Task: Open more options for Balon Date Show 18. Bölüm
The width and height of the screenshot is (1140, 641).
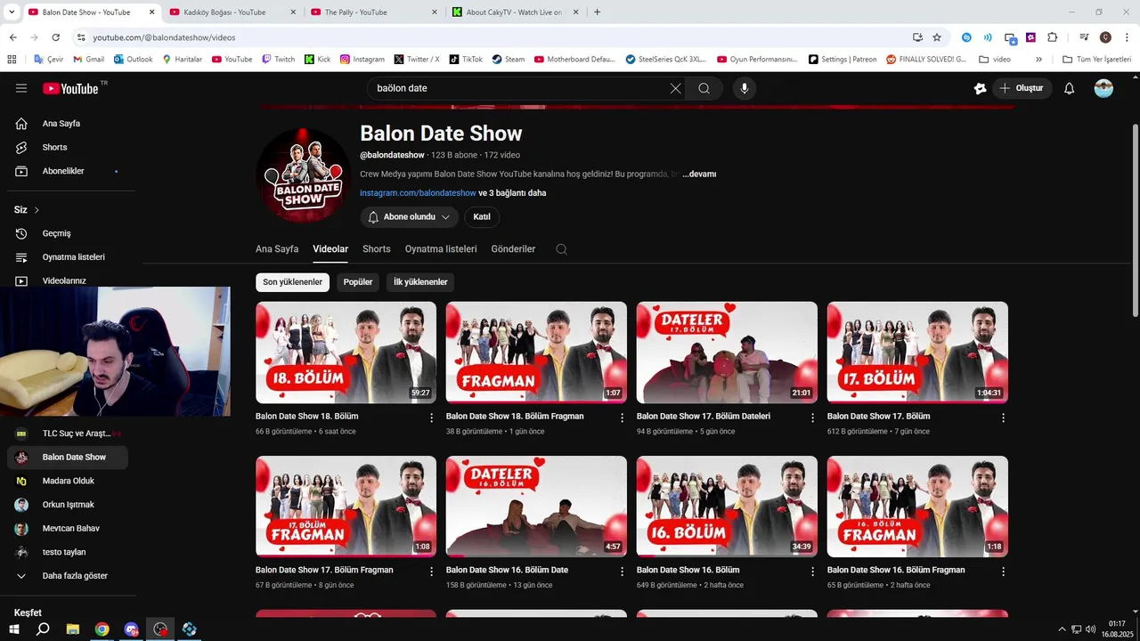Action: point(432,418)
